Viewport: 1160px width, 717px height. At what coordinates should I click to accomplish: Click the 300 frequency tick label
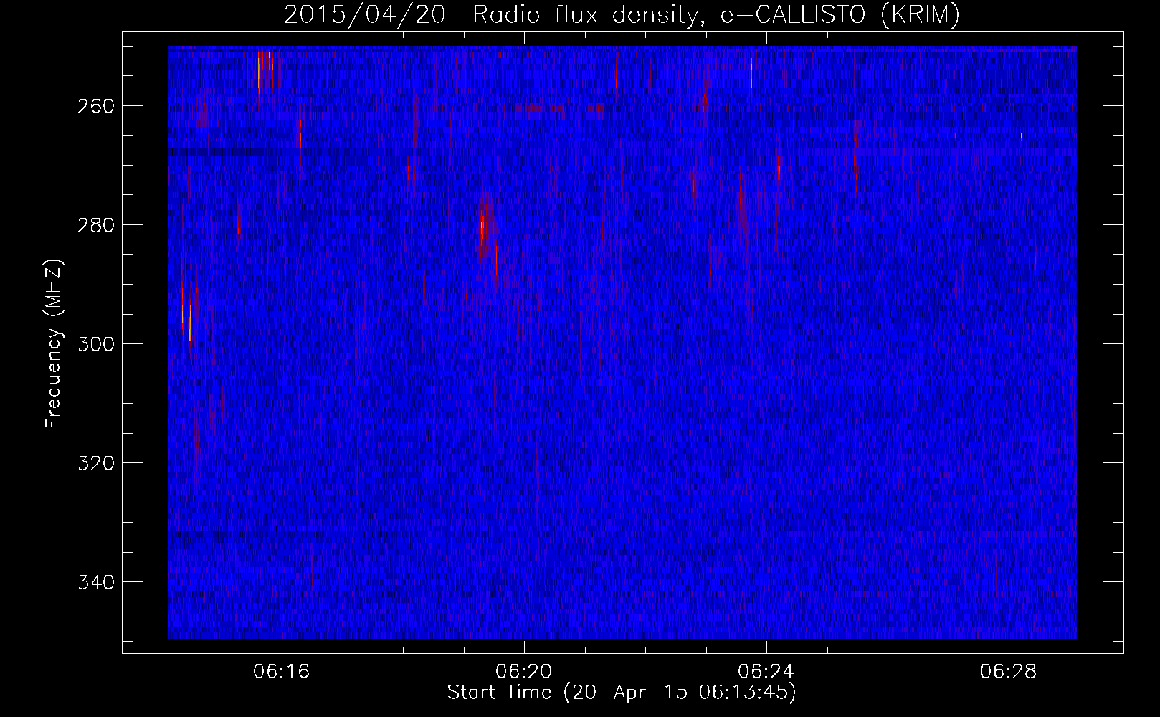pyautogui.click(x=95, y=344)
